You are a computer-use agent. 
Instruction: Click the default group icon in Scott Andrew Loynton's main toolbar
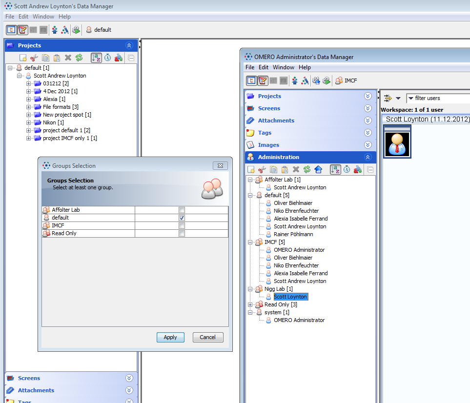tap(89, 30)
